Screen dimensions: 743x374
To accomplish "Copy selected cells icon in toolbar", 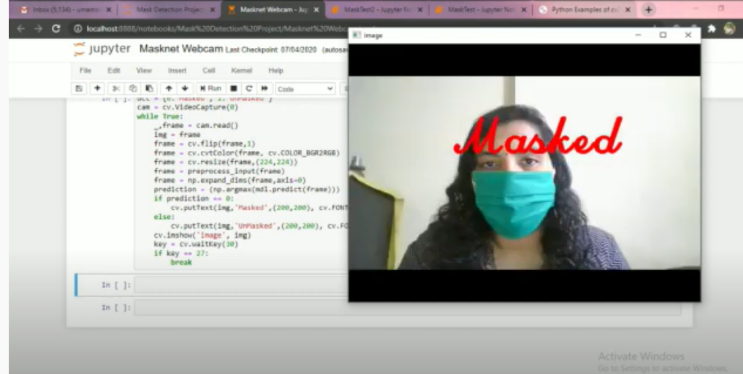I will tap(133, 89).
